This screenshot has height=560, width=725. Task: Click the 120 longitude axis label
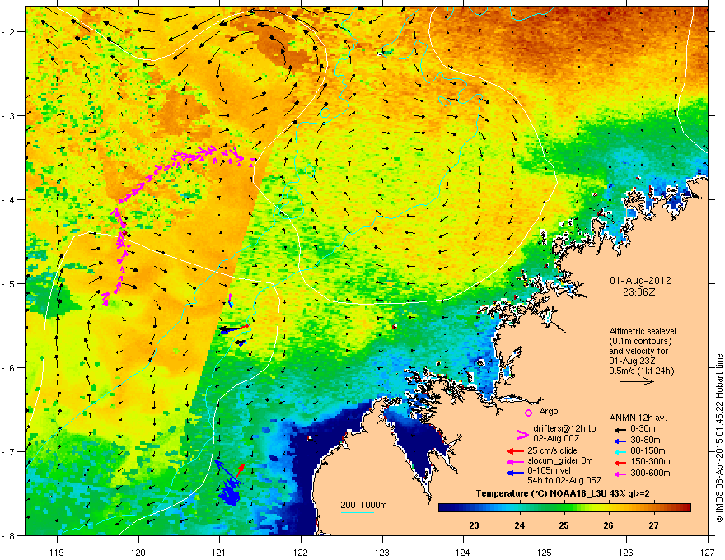pyautogui.click(x=138, y=552)
